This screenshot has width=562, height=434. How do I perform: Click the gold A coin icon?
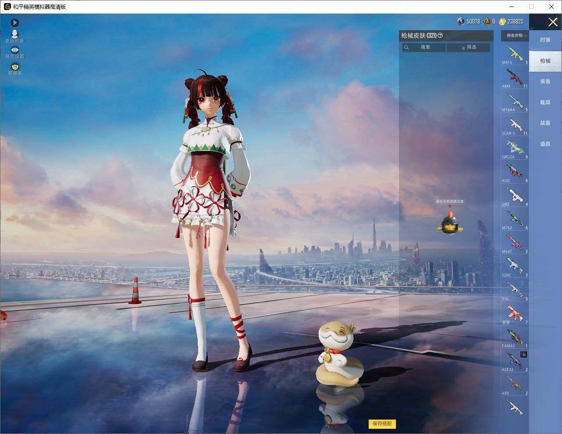pyautogui.click(x=487, y=21)
